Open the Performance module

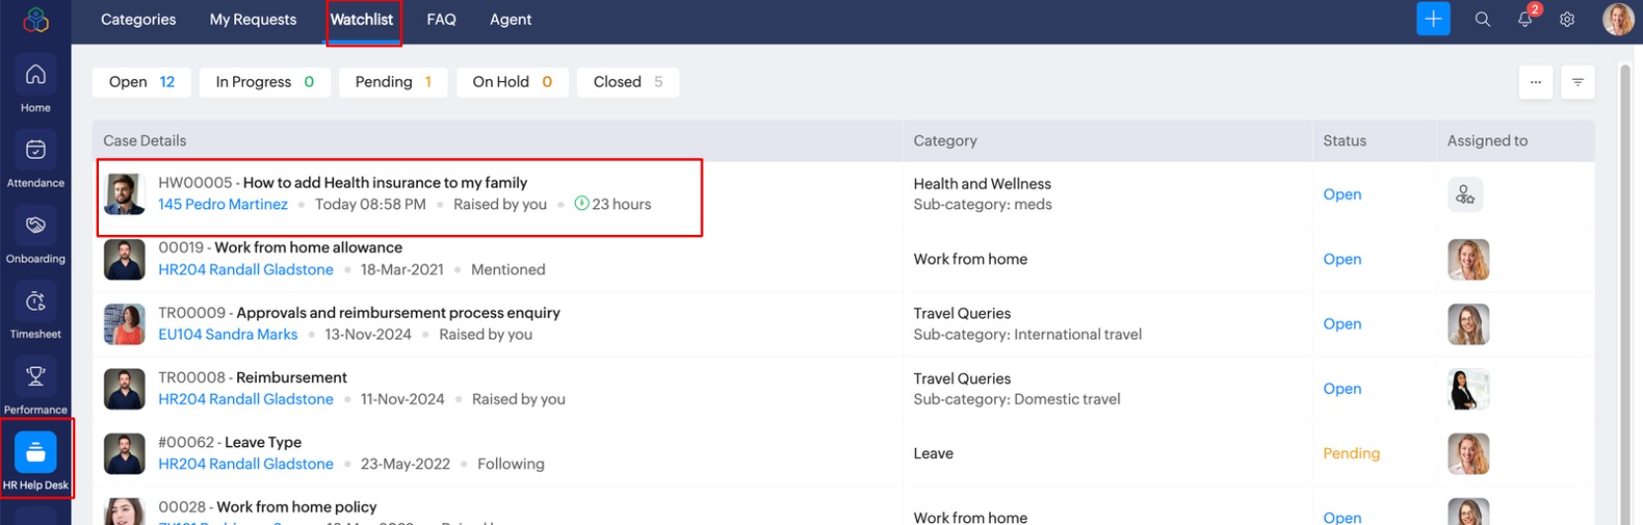pyautogui.click(x=36, y=388)
